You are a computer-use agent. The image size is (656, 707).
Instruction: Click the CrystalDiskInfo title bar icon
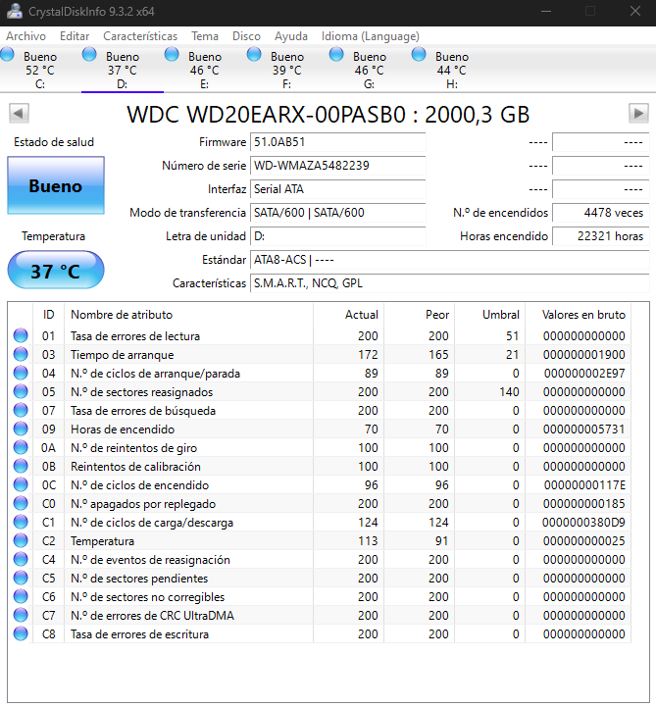click(x=15, y=11)
